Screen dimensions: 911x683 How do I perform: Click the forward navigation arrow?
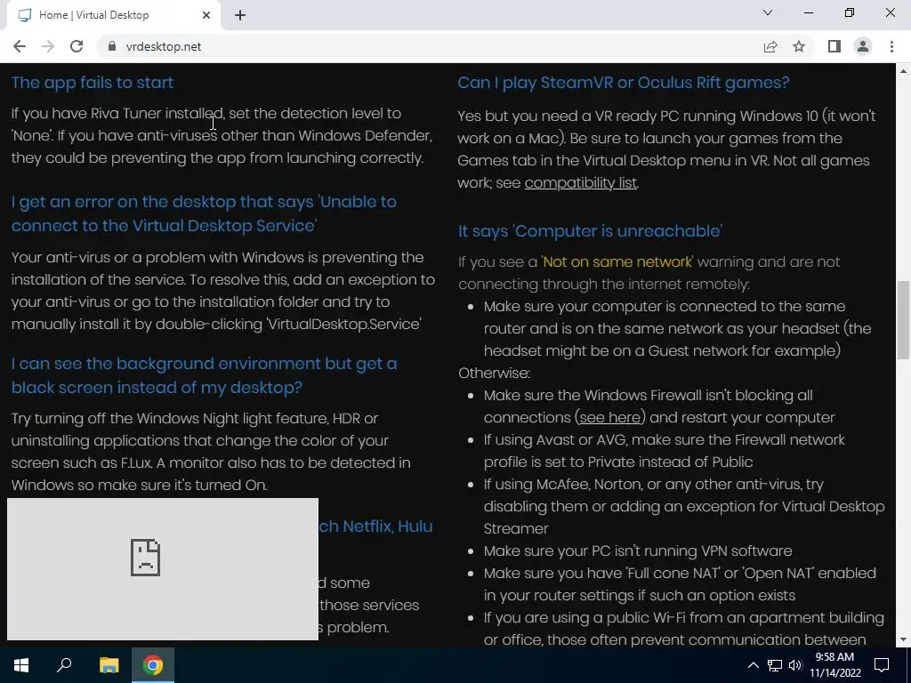[x=48, y=46]
